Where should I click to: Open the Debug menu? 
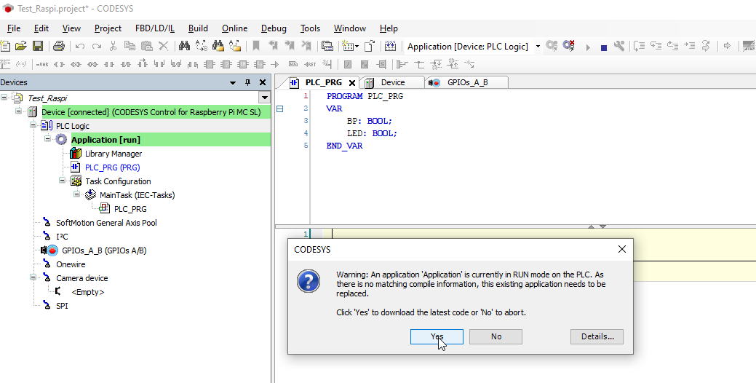[x=274, y=28]
